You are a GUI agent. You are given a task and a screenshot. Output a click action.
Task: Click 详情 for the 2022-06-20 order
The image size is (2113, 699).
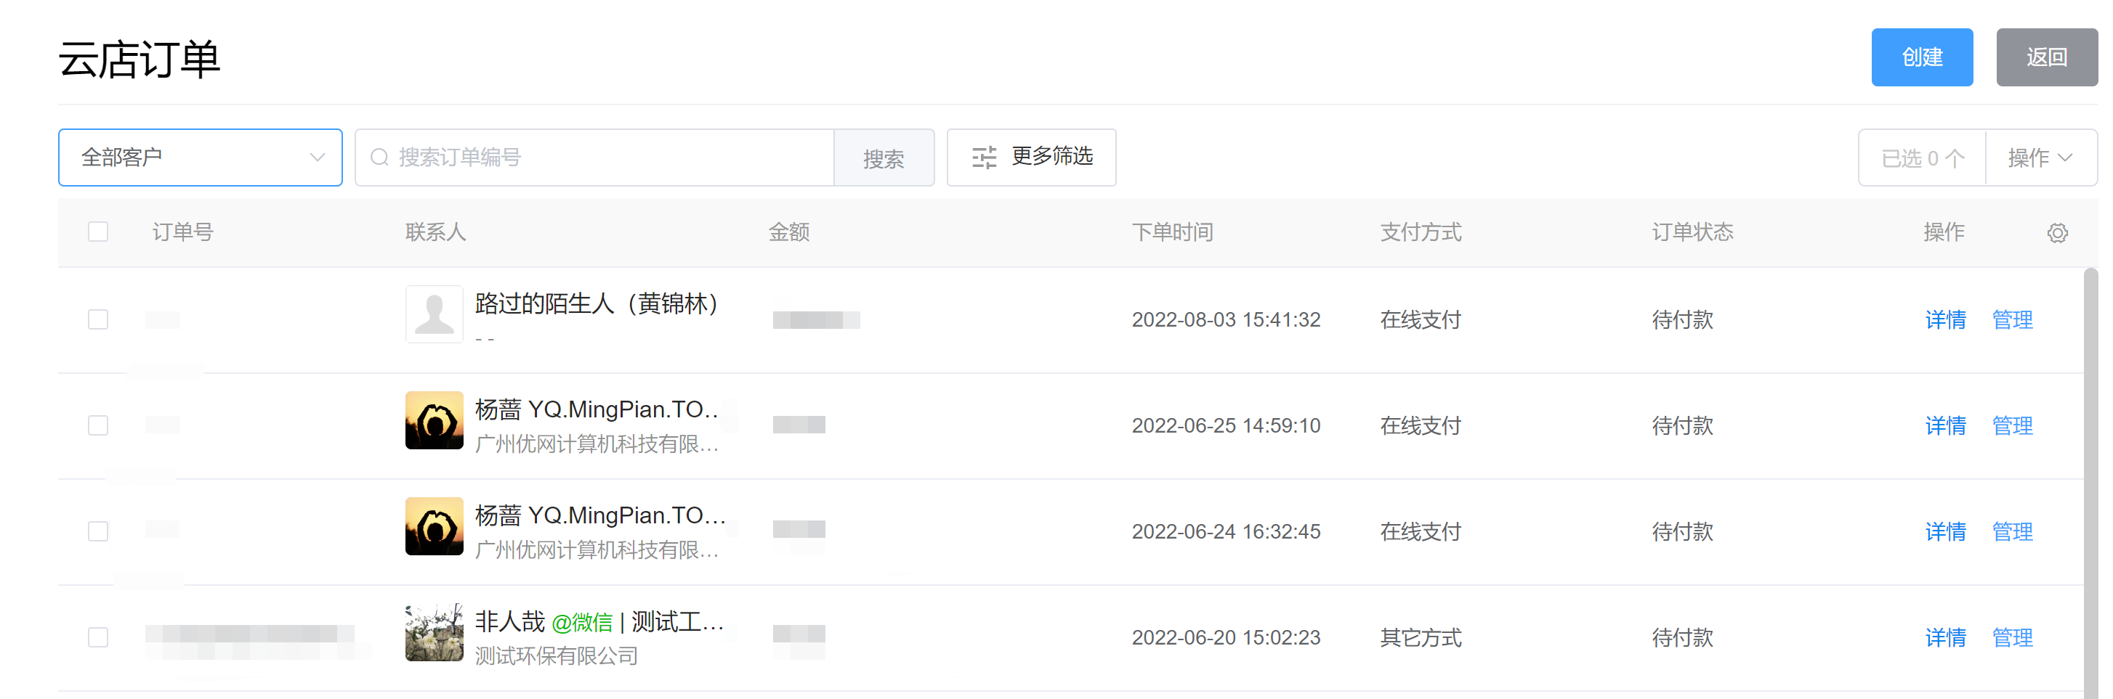click(1945, 637)
